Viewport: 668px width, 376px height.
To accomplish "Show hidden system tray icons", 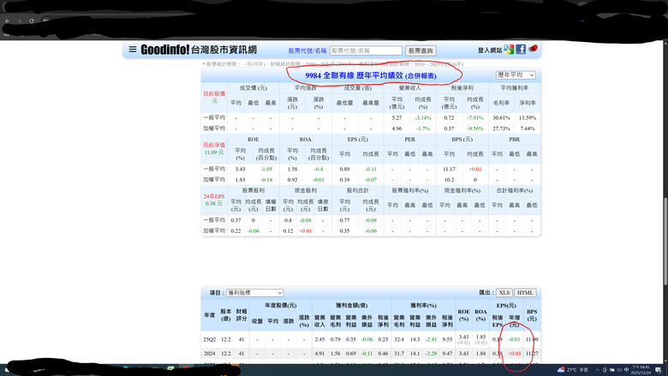I will pyautogui.click(x=597, y=370).
